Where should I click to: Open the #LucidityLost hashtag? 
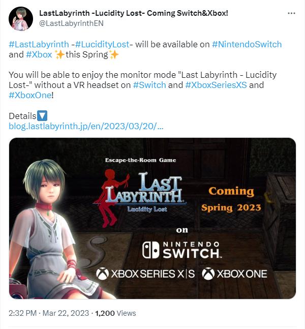pos(102,44)
